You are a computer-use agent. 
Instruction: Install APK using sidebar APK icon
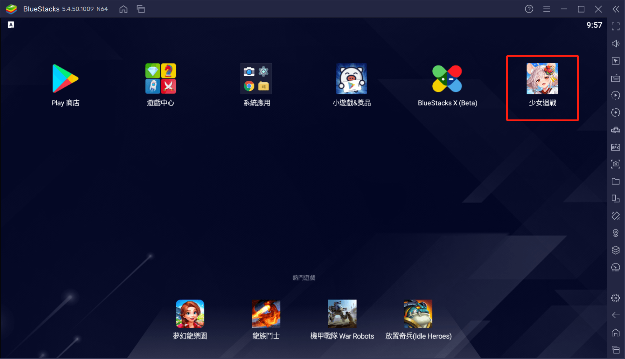(616, 147)
